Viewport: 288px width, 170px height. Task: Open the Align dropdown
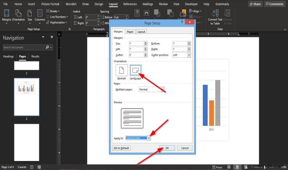[195, 11]
